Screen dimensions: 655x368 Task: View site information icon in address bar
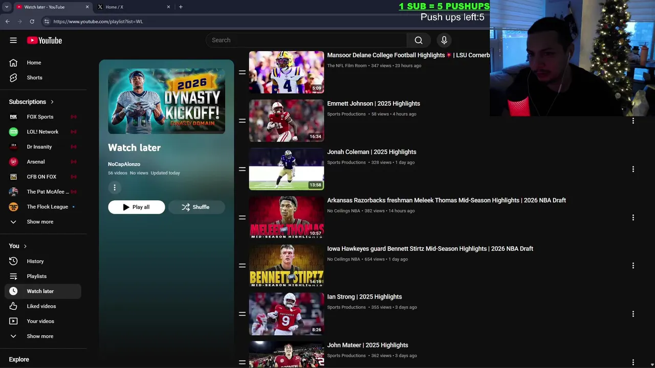coord(47,21)
